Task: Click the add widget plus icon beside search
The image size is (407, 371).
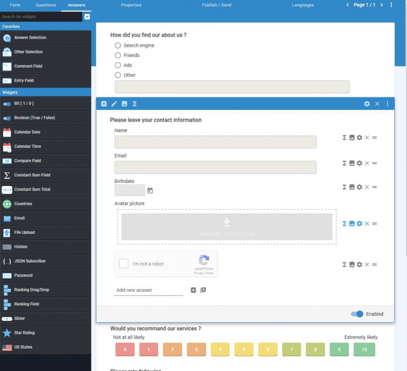Action: (x=87, y=17)
